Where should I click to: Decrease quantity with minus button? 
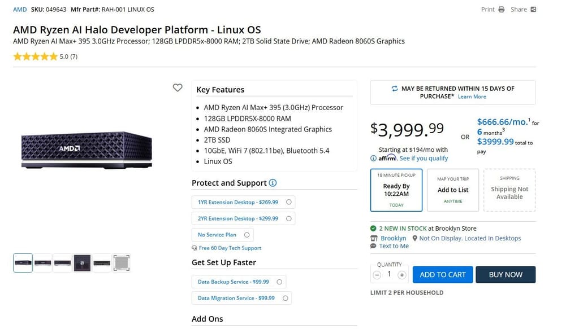[377, 275]
